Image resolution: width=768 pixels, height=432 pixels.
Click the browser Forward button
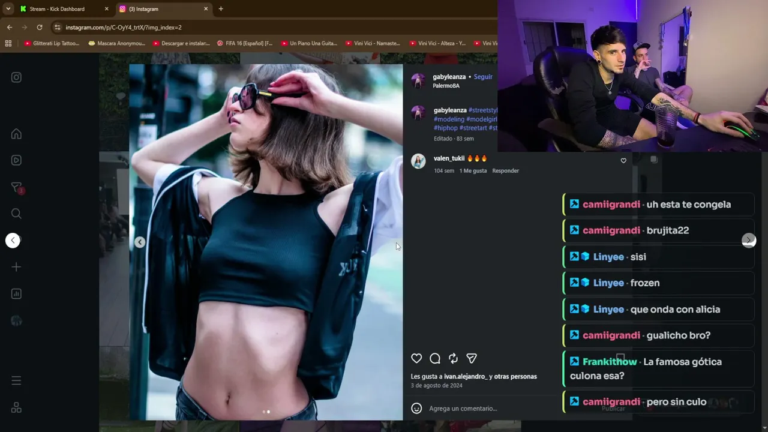(x=25, y=27)
